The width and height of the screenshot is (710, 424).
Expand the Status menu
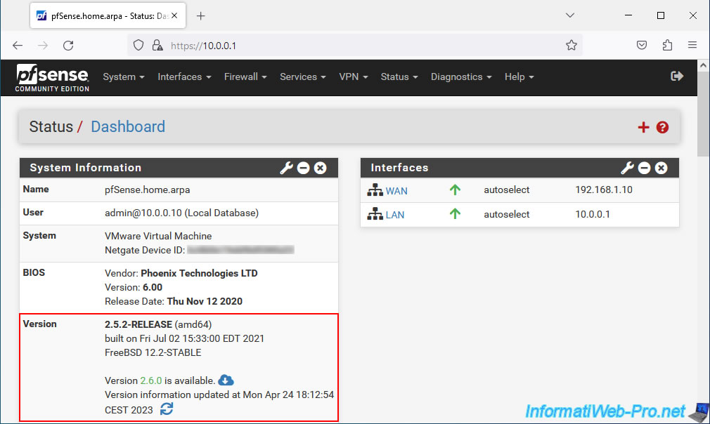[x=399, y=77]
